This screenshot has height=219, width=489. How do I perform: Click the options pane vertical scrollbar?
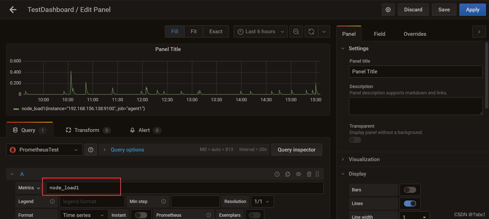[487, 75]
